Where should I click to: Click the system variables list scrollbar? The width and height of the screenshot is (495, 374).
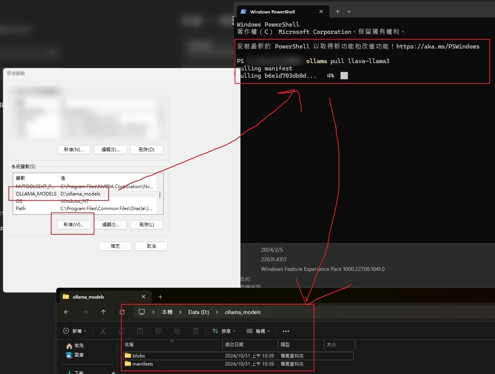point(160,195)
